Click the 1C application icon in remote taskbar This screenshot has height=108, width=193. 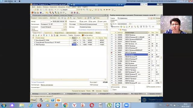(x=59, y=100)
